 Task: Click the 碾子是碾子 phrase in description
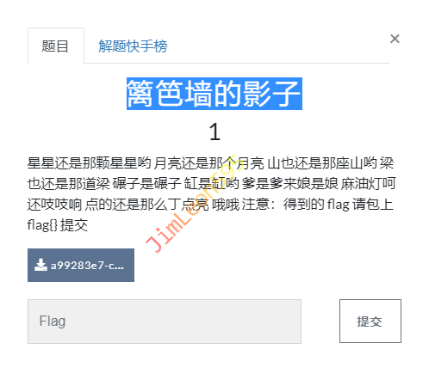146,184
